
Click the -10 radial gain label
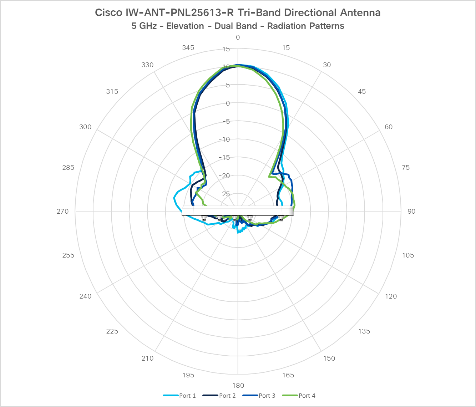(x=224, y=139)
